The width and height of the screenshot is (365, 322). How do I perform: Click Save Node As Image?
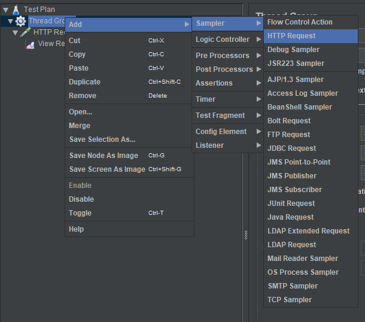click(x=129, y=156)
